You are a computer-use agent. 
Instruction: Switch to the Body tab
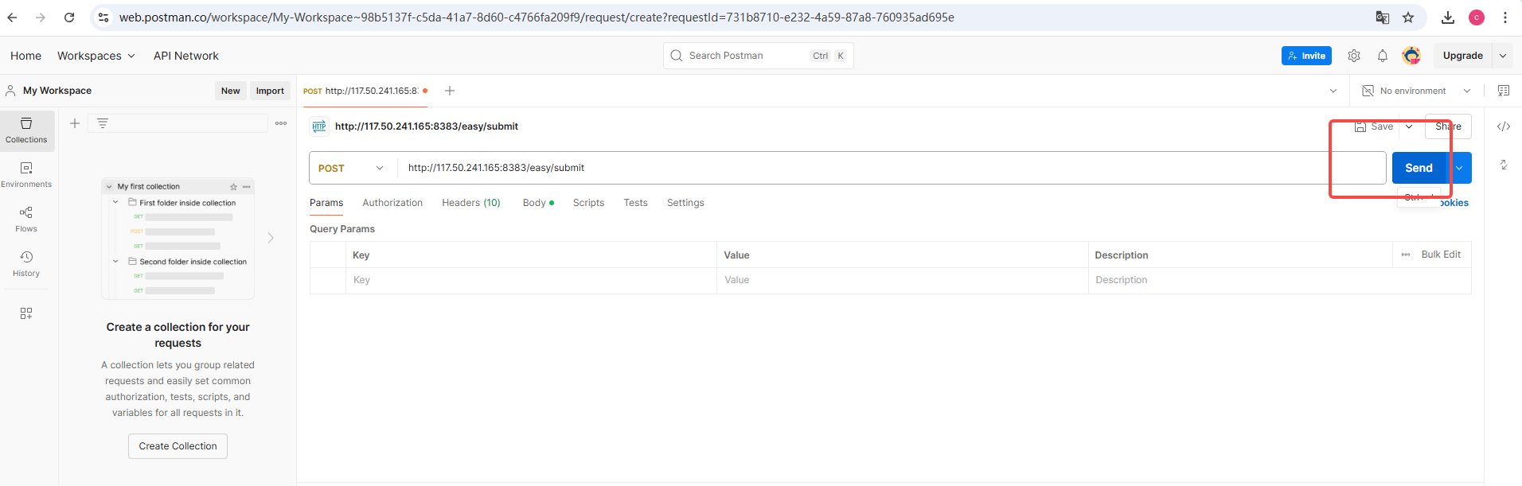(x=538, y=203)
